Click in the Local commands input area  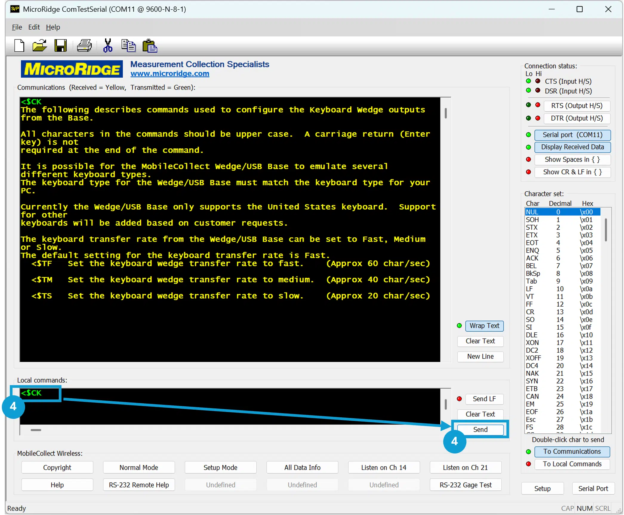pyautogui.click(x=230, y=406)
